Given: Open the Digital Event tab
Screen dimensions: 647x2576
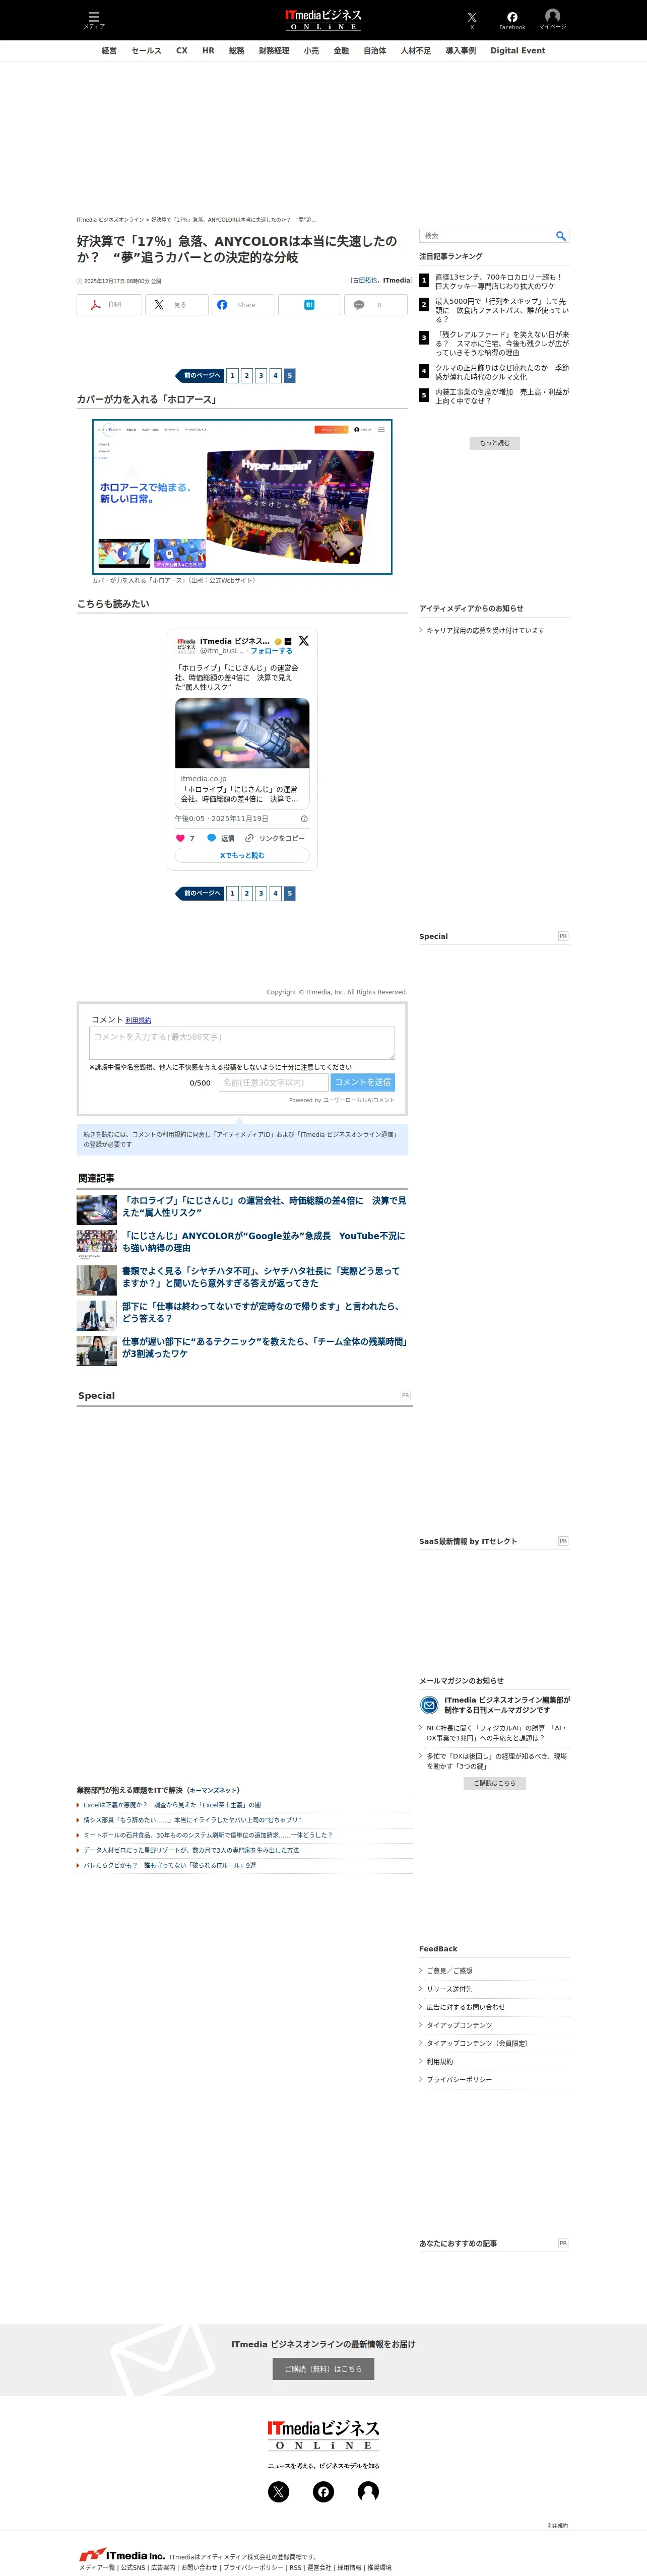Looking at the screenshot, I should (x=518, y=51).
